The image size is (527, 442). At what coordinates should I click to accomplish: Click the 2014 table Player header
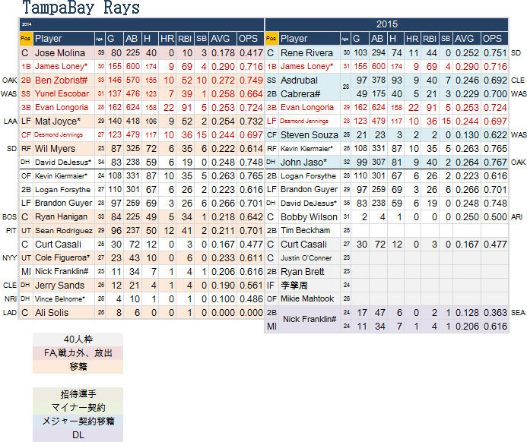64,39
